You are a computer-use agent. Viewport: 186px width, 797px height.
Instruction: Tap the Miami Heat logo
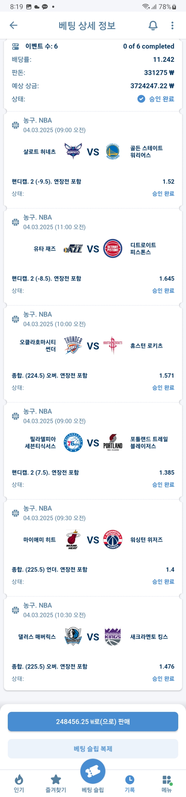[73, 539]
